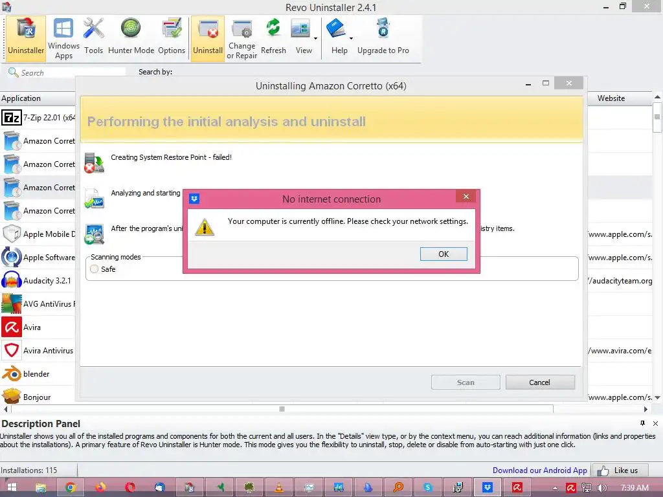Click the Uninstall toolbar button

click(208, 38)
